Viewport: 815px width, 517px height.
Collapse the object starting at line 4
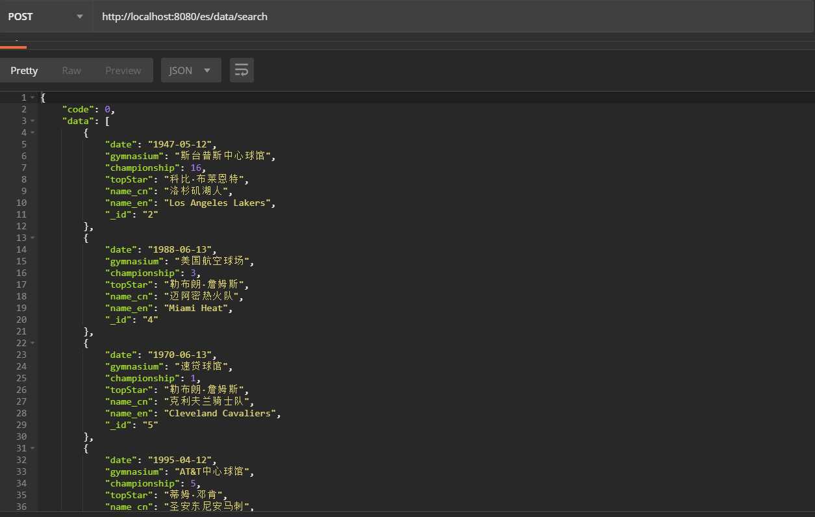[x=32, y=132]
